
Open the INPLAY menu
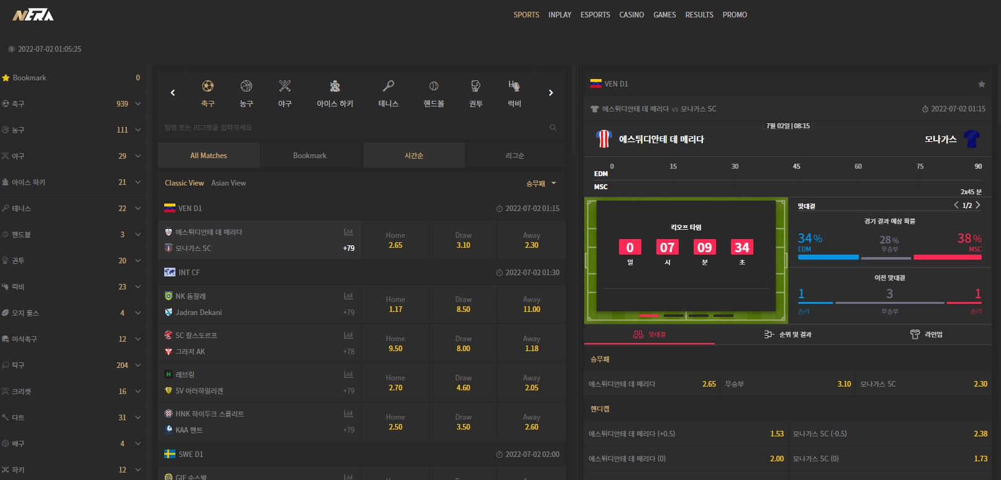(x=560, y=15)
